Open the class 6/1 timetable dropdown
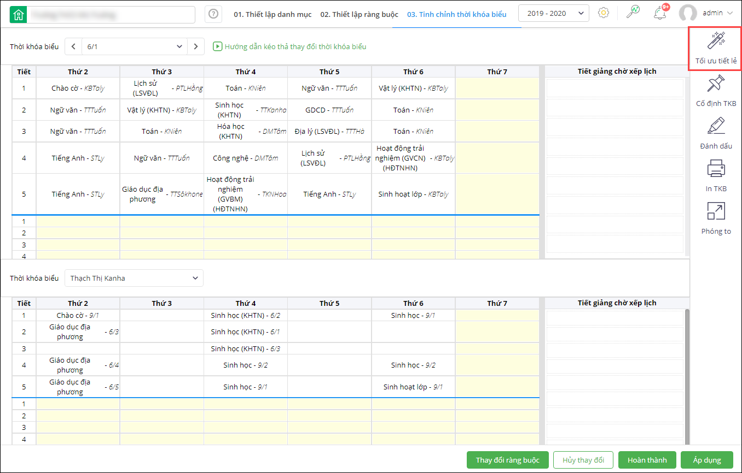 pos(134,47)
